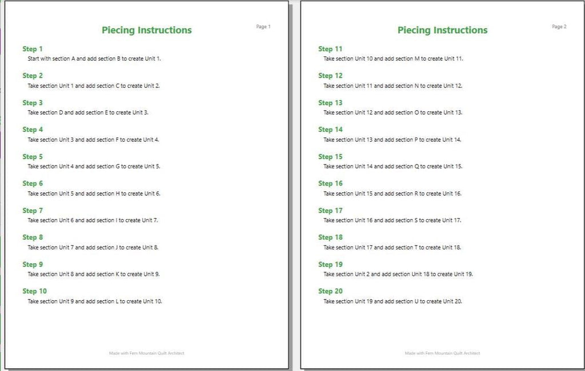Select the Page 2 number label
This screenshot has width=585, height=371.
coord(559,26)
